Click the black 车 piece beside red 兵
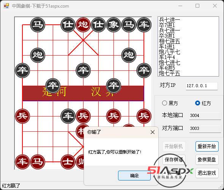The width and height of the screenshot is (224, 190). [x=68, y=116]
